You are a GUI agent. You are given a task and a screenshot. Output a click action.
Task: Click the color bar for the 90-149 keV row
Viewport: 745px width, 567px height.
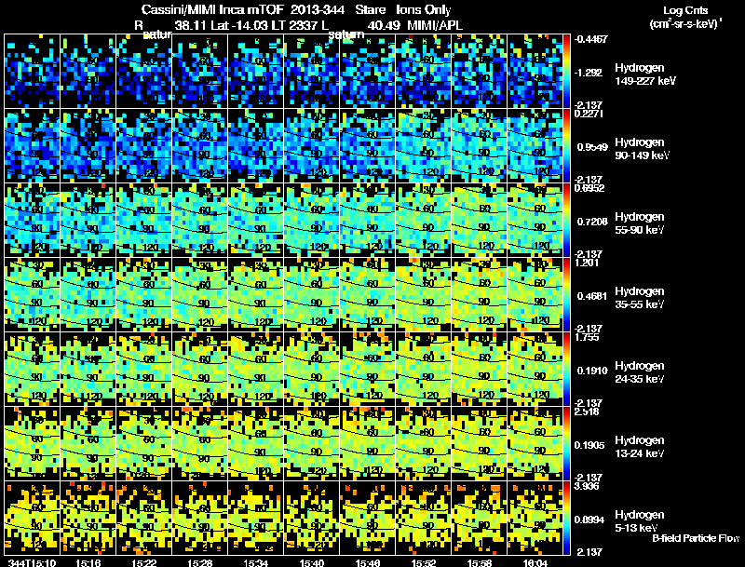[566, 146]
